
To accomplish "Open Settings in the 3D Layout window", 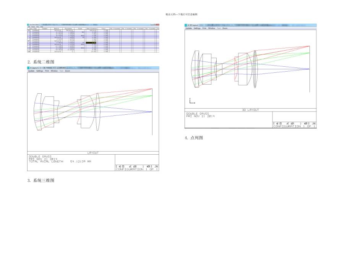I will (x=197, y=28).
